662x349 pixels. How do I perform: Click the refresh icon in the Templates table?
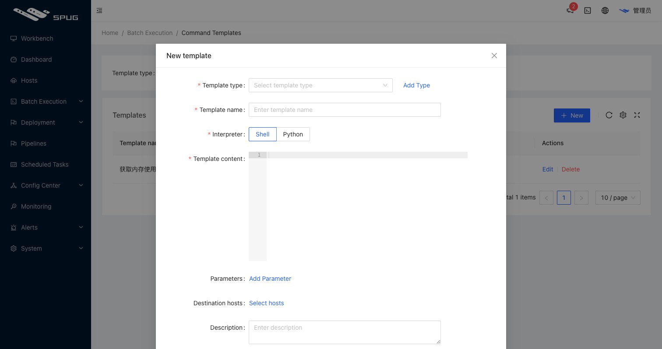[609, 115]
